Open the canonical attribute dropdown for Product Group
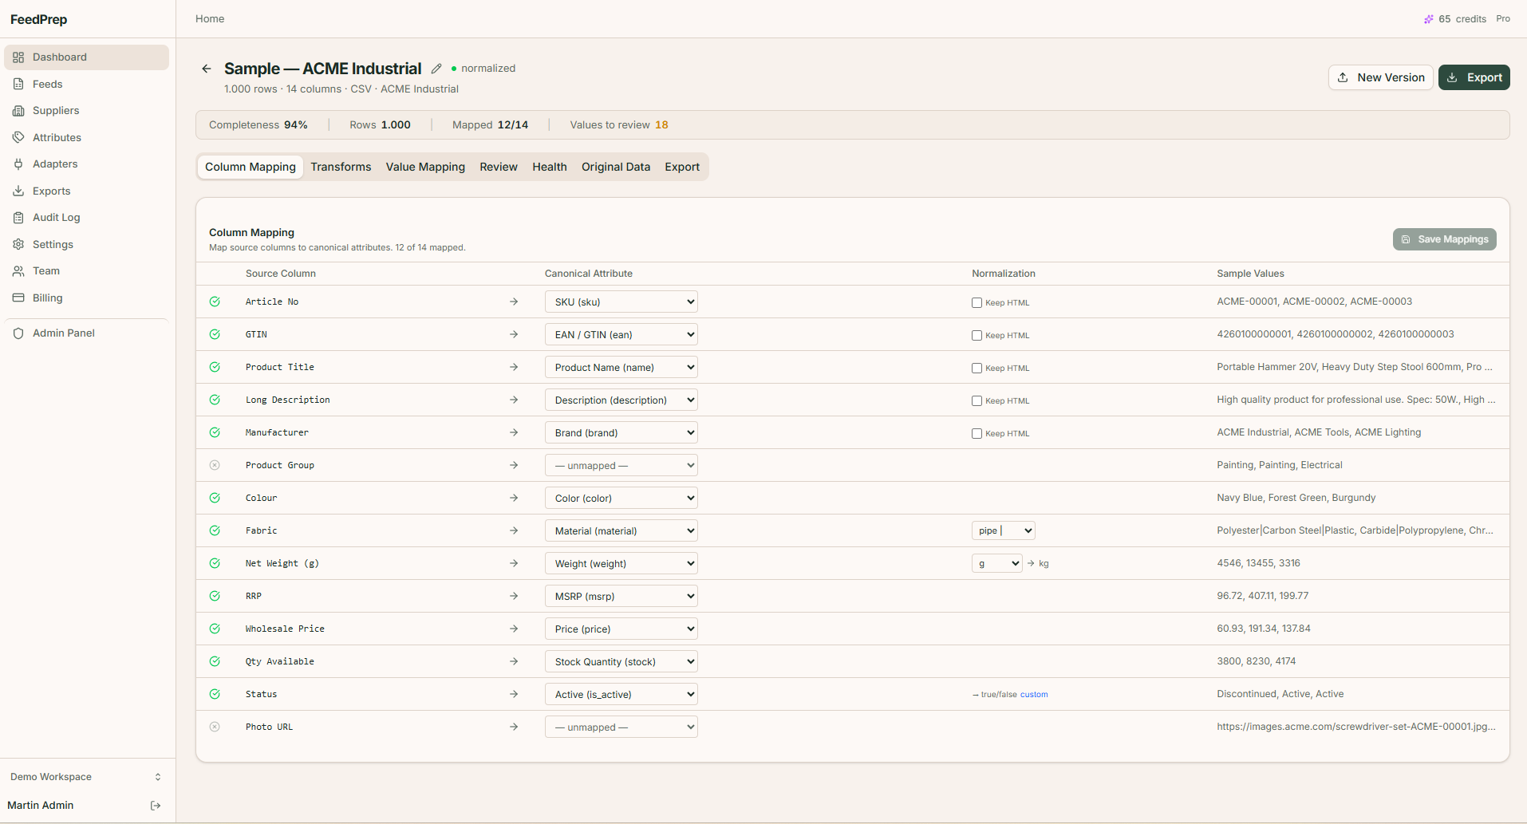 (621, 465)
